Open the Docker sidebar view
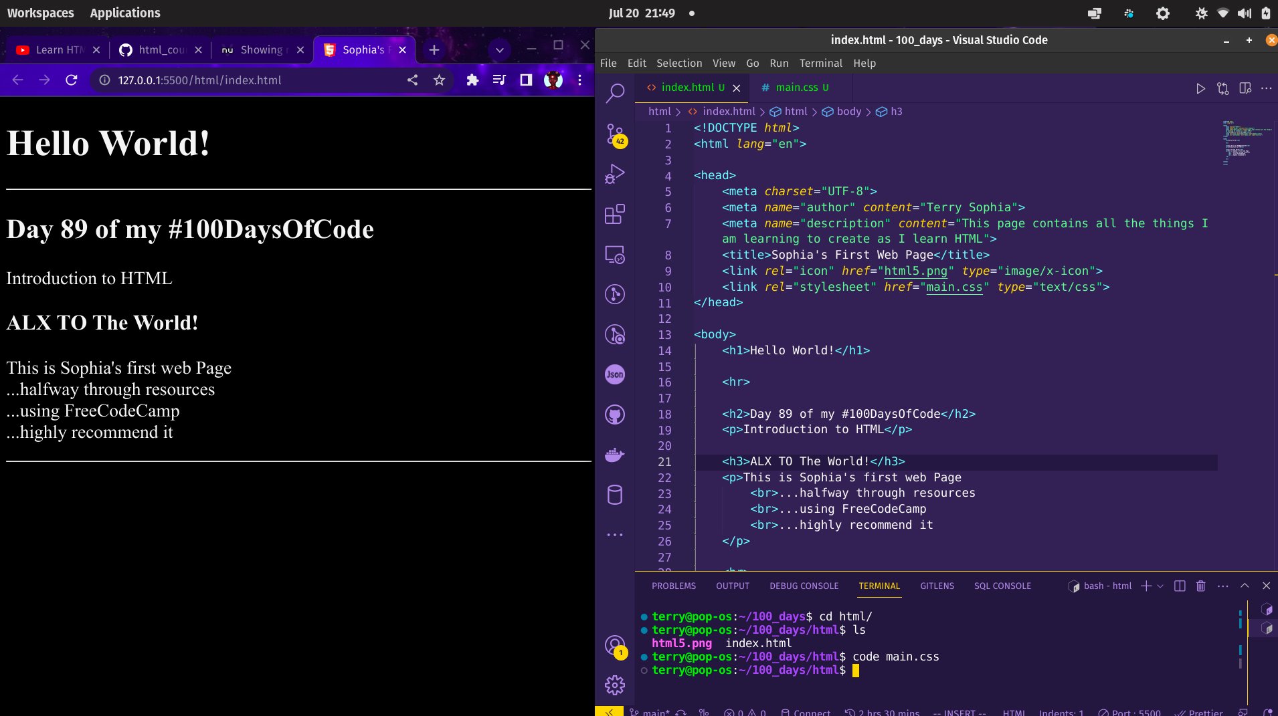This screenshot has width=1278, height=716. click(615, 455)
